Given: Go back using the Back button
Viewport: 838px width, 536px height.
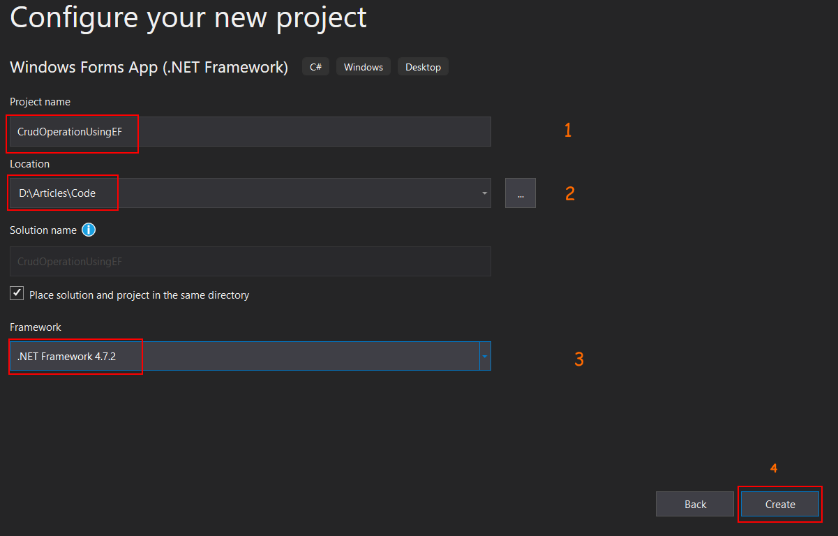Looking at the screenshot, I should click(x=695, y=504).
